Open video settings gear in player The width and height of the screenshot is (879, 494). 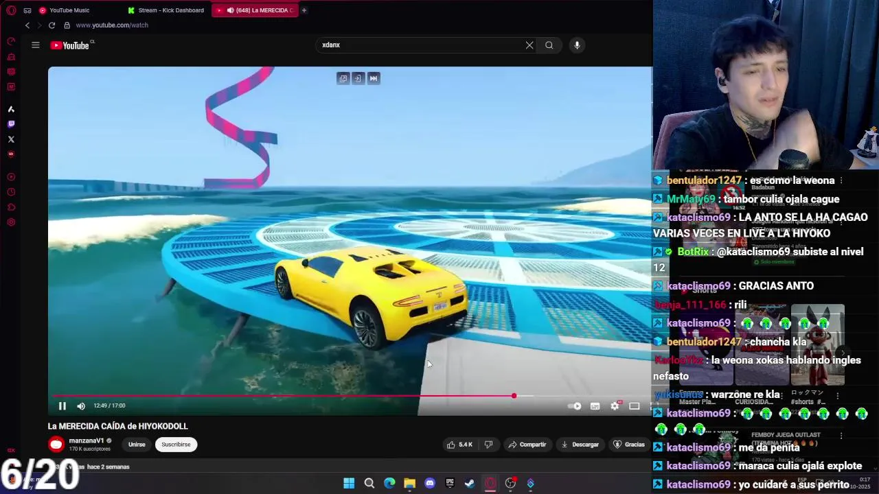(615, 406)
